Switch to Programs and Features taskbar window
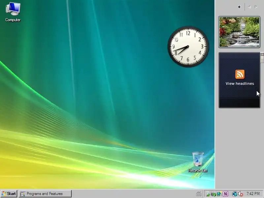Image resolution: width=264 pixels, height=198 pixels. 45,194
